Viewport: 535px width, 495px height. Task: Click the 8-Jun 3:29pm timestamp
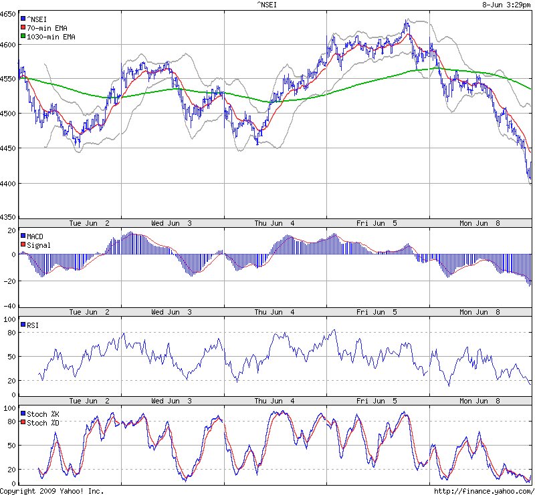pyautogui.click(x=506, y=5)
